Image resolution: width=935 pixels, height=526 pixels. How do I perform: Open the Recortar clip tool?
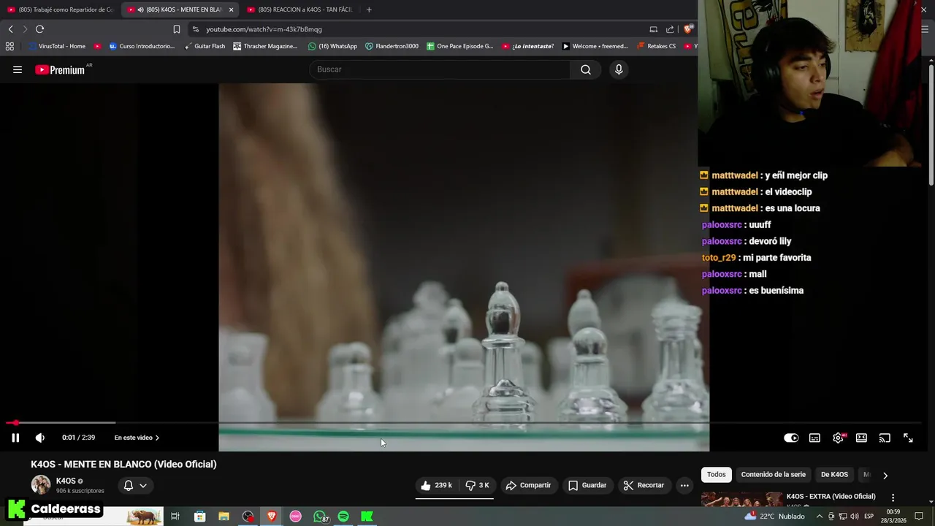click(644, 485)
